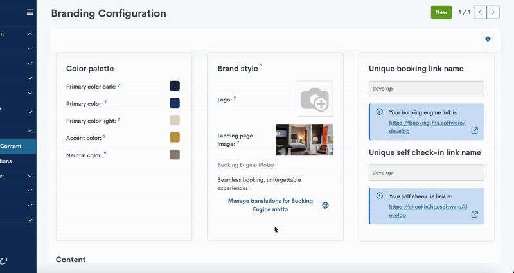The height and width of the screenshot is (273, 514).
Task: Open Manage translations for Booking Engine motto
Action: click(x=270, y=205)
